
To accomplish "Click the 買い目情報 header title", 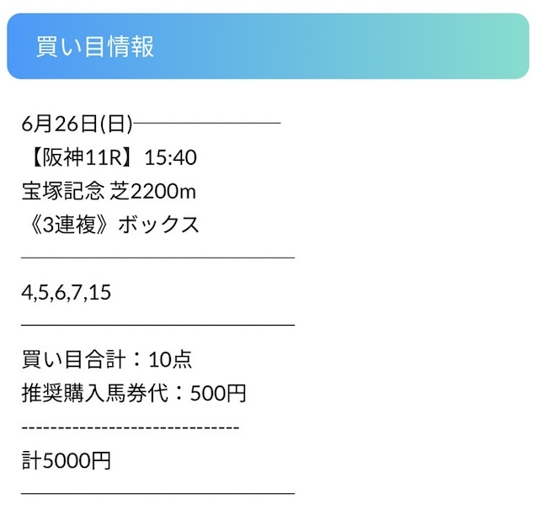I will pyautogui.click(x=94, y=46).
